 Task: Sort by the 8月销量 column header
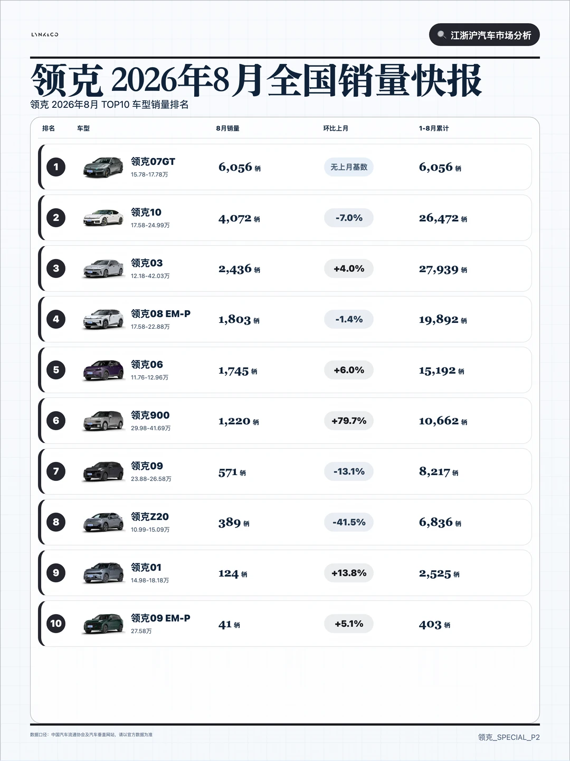pos(227,128)
